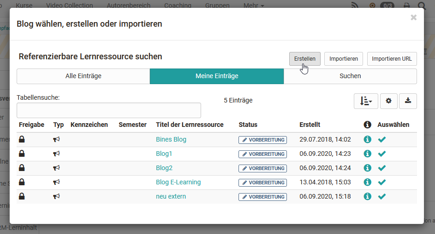Expand the Mehr menu
The width and height of the screenshot is (435, 234).
pyautogui.click(x=254, y=6)
